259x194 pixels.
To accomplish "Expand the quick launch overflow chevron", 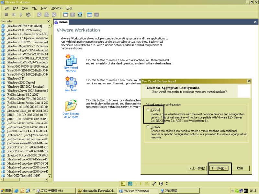I will pos(33,190).
